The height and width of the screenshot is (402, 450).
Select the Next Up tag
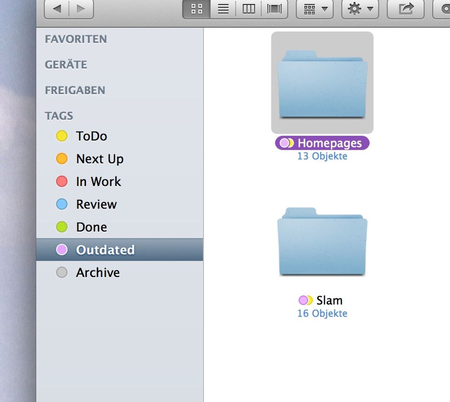click(x=119, y=159)
